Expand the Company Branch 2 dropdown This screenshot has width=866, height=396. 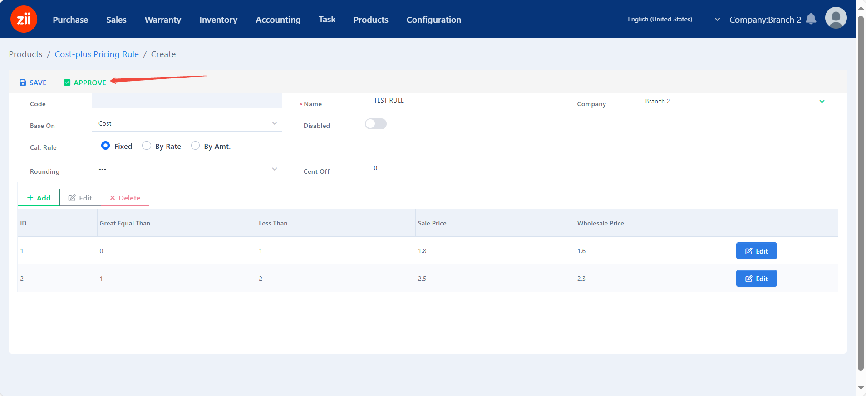point(733,101)
